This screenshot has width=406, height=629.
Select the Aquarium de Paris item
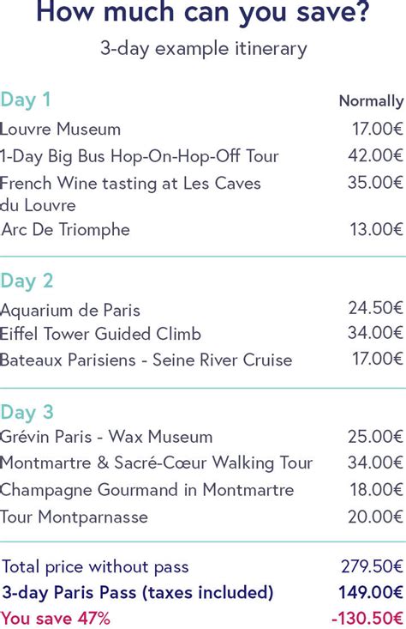tap(70, 310)
